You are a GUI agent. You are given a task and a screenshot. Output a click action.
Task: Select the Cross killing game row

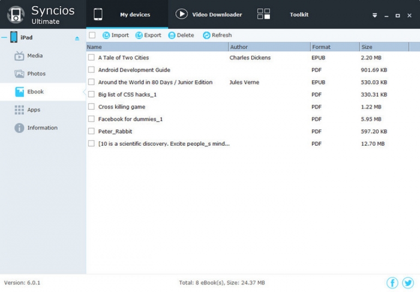tap(122, 107)
